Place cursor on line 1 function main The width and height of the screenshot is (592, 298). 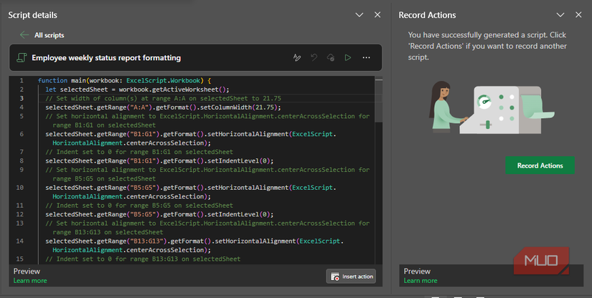coord(124,81)
